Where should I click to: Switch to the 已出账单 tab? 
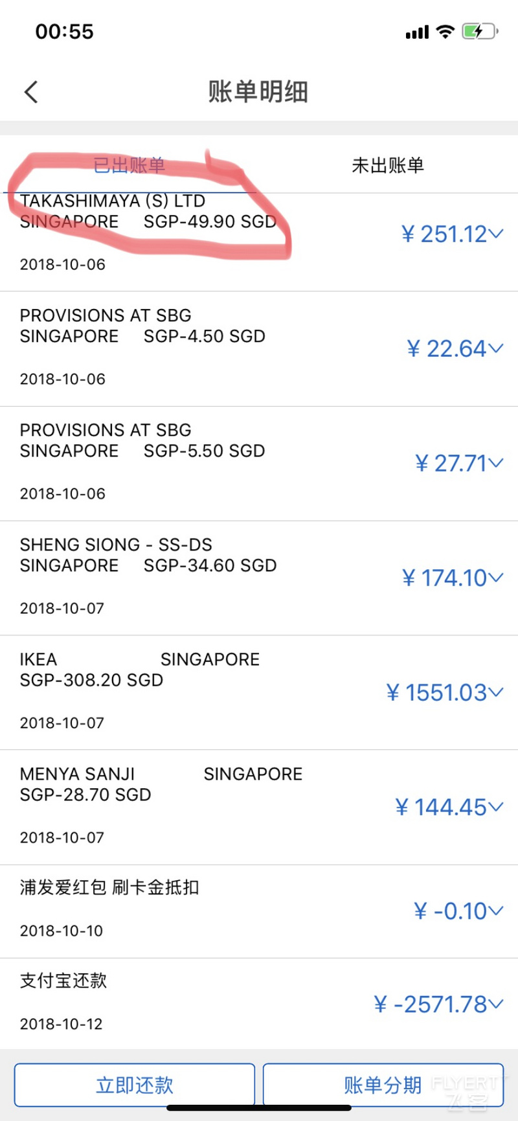coord(129,165)
